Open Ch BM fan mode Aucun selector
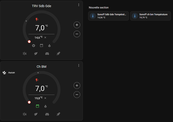This screenshot has width=173, height=122. coord(9,73)
